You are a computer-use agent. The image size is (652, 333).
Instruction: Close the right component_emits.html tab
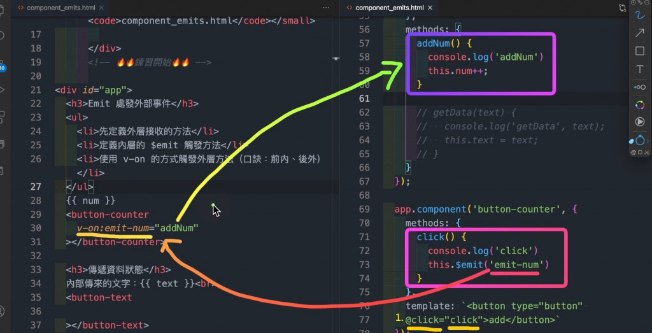[x=430, y=8]
